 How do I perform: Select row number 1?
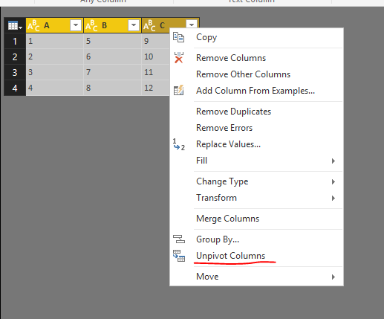tap(15, 41)
